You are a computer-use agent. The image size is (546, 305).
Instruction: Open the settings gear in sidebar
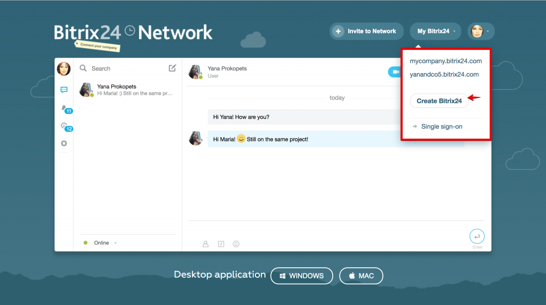click(64, 143)
